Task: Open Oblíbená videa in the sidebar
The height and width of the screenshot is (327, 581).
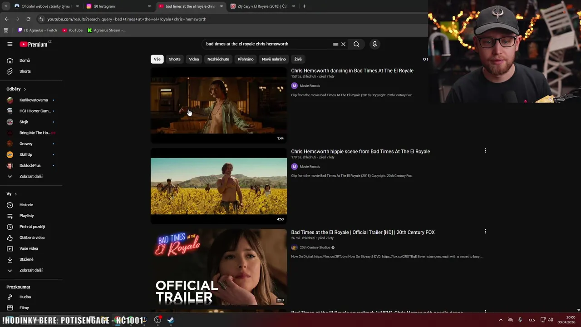Action: pyautogui.click(x=32, y=238)
